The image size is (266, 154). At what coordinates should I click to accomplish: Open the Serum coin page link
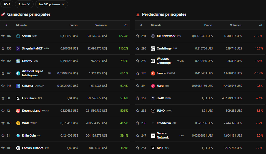(26, 36)
